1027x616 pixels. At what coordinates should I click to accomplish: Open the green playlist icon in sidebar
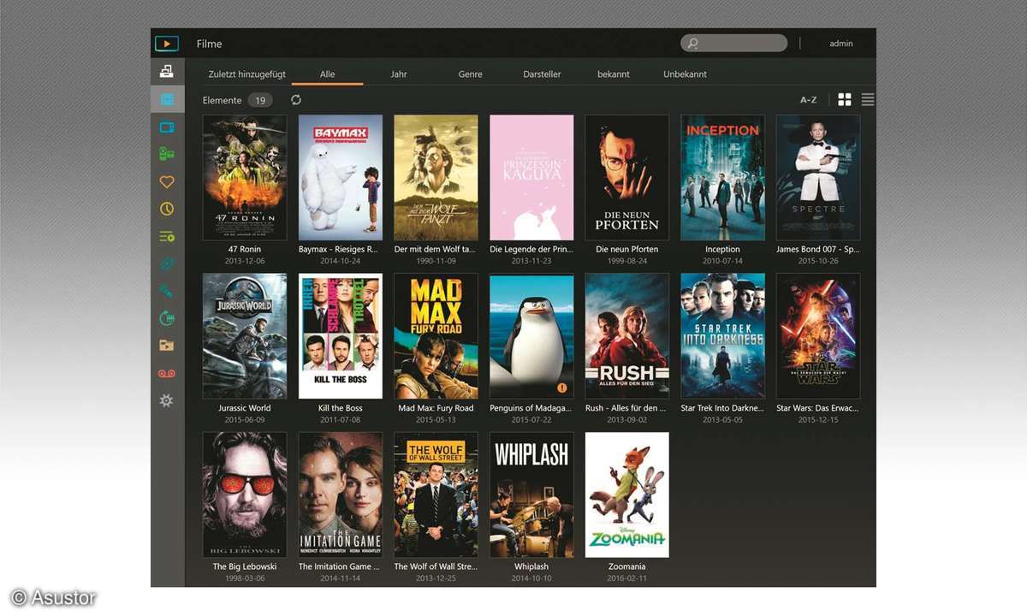(x=167, y=236)
